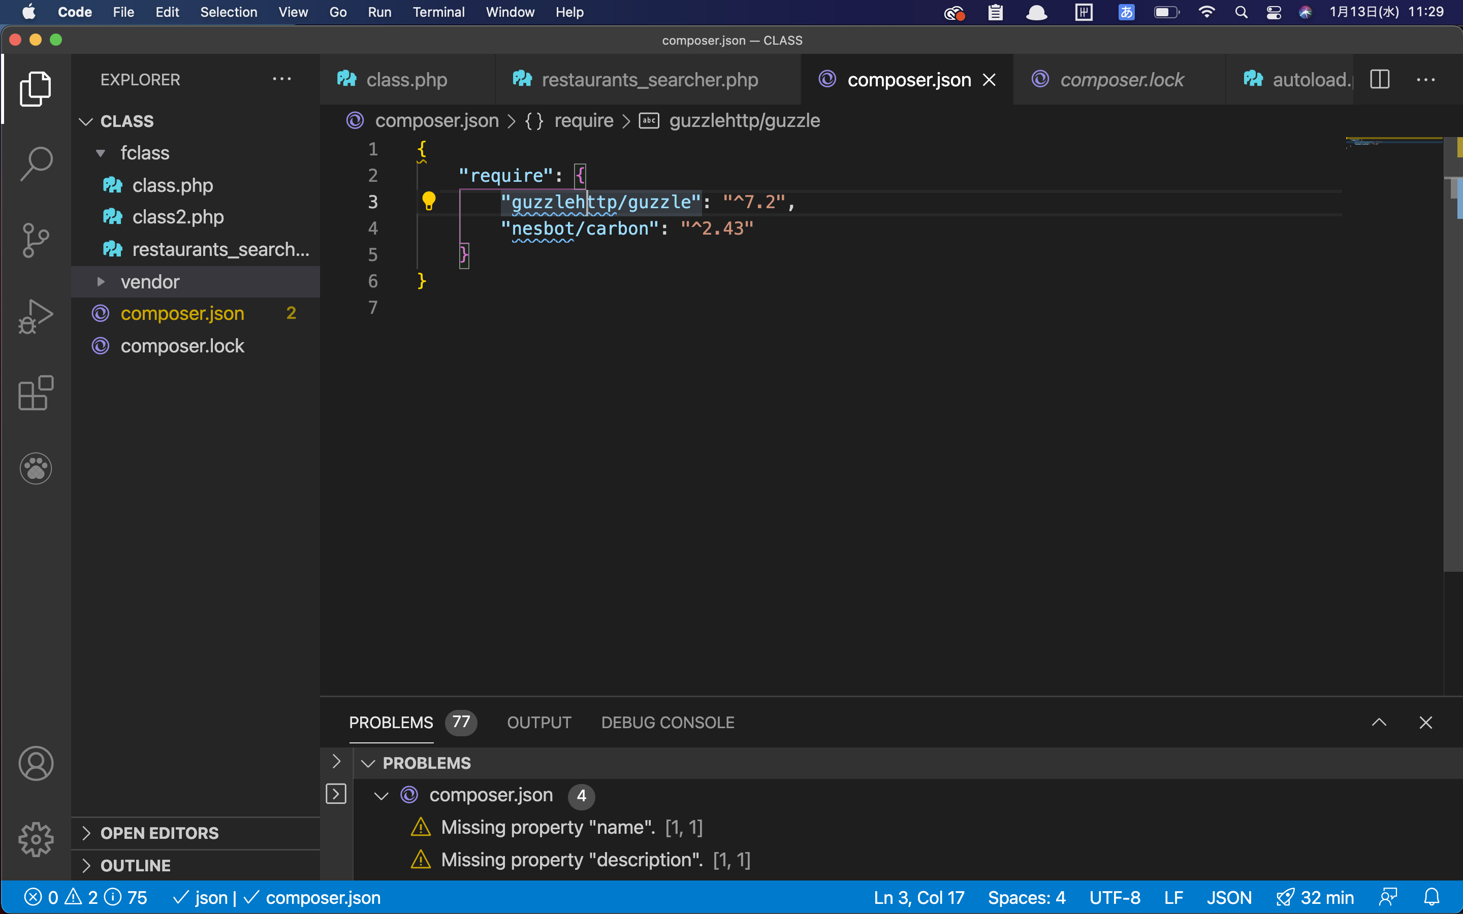Switch to the composer.lock tab
This screenshot has height=914, width=1463.
1122,79
